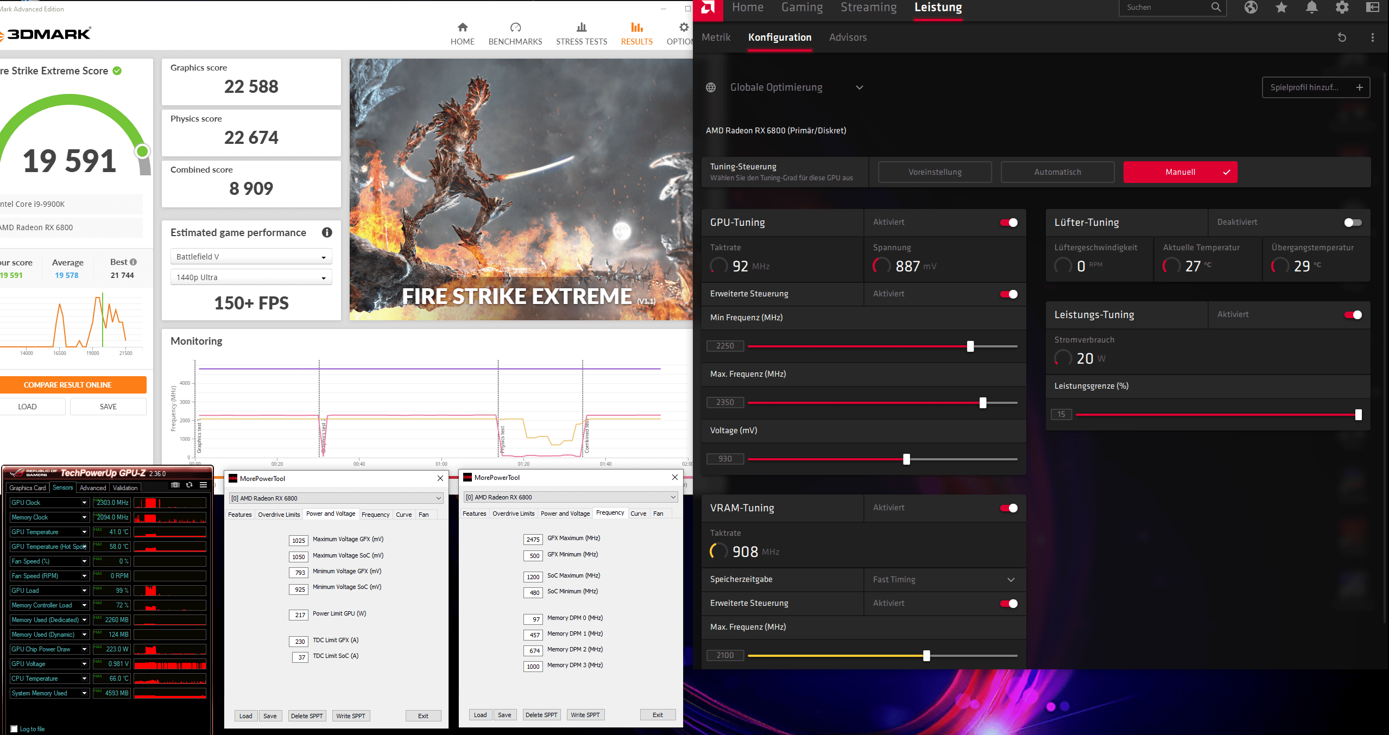Image resolution: width=1389 pixels, height=735 pixels.
Task: Click GPU-Z screenshot camera icon
Action: (x=175, y=485)
